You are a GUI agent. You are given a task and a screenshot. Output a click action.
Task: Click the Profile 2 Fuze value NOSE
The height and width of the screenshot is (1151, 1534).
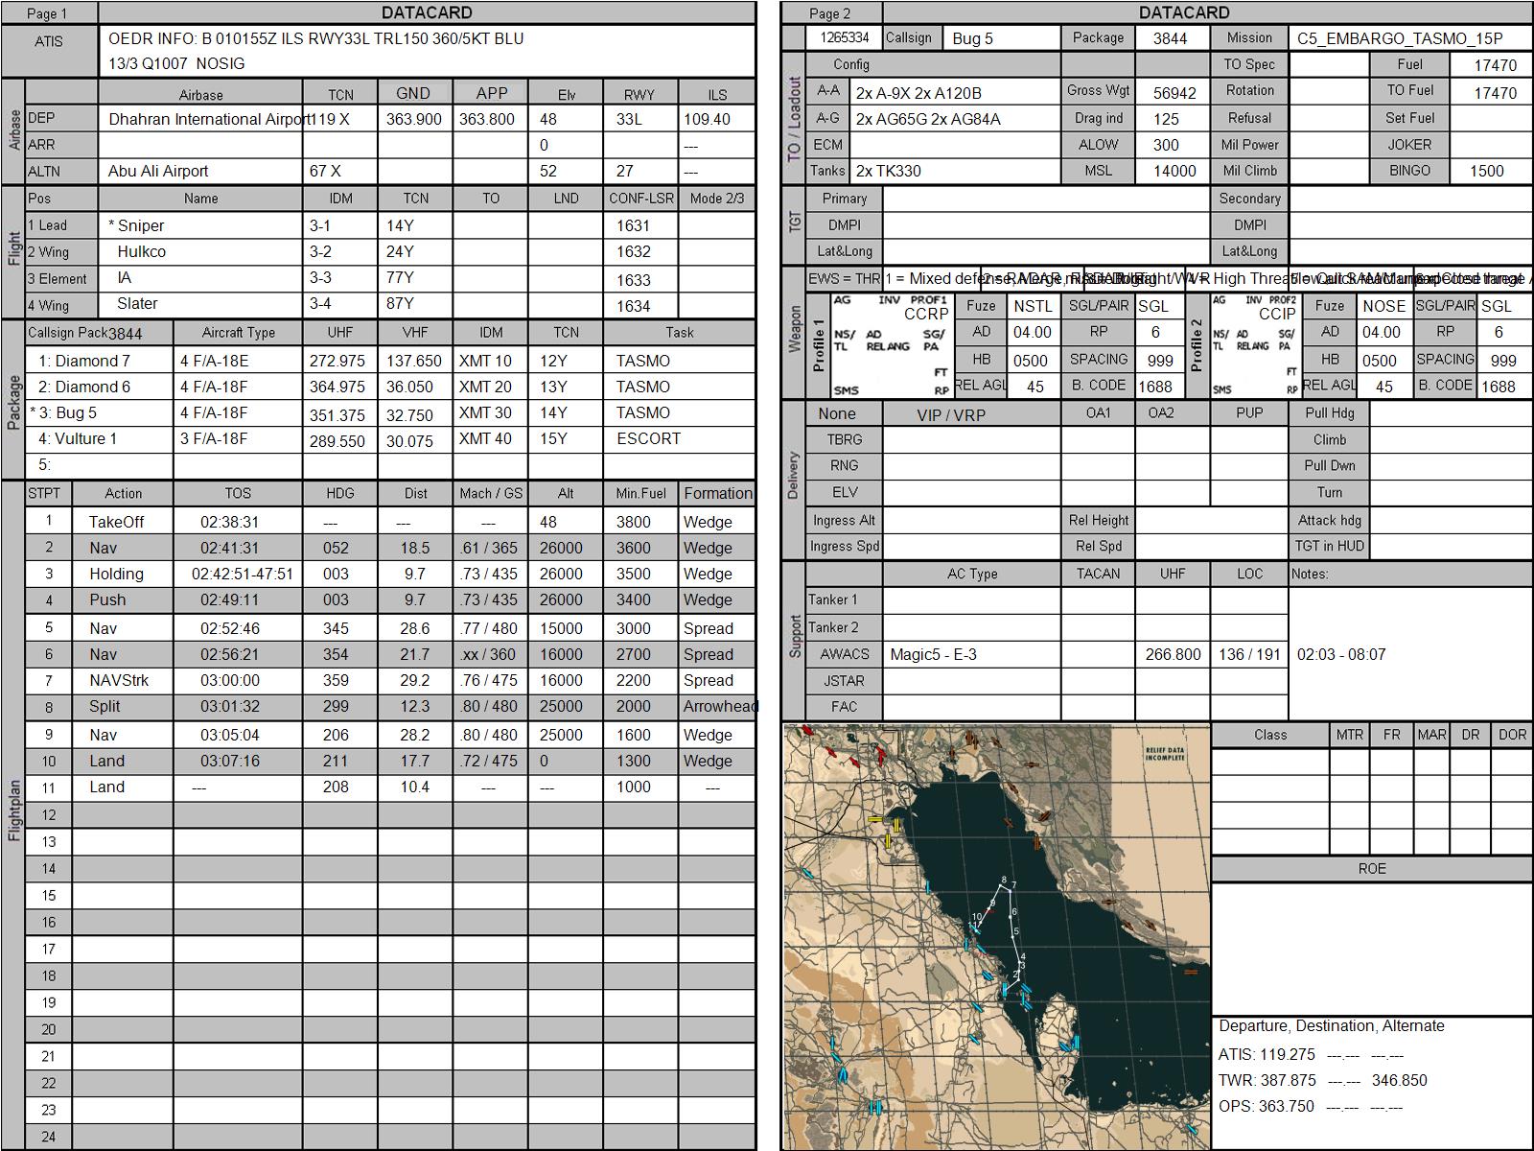(x=1384, y=306)
